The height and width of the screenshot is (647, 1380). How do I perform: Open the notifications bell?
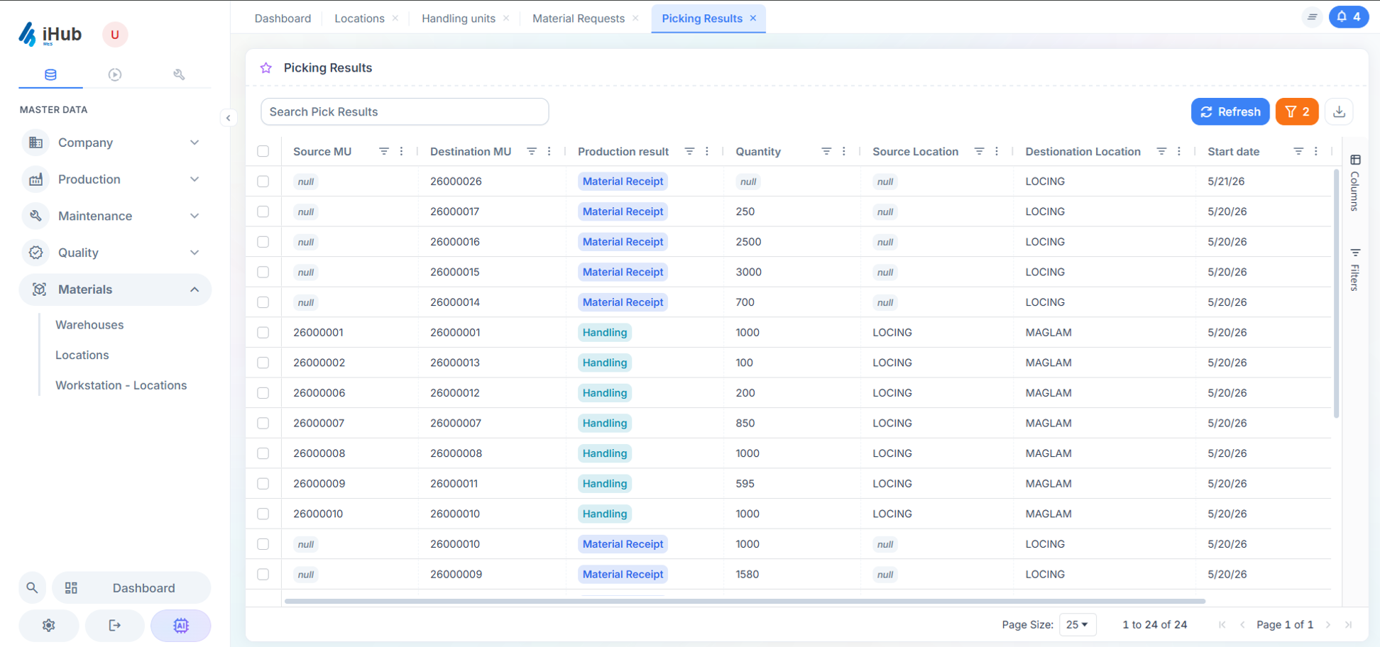click(1348, 17)
